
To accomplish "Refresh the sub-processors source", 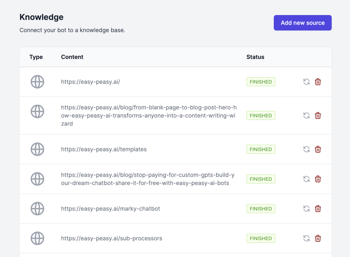I will tap(307, 239).
